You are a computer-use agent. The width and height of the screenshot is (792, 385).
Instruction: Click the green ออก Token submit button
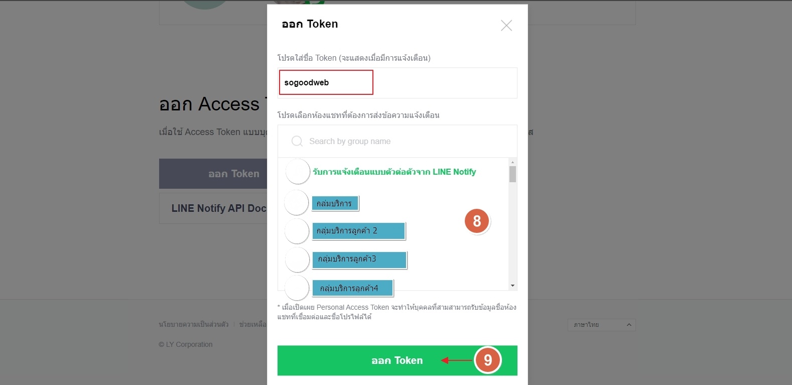[x=397, y=360]
